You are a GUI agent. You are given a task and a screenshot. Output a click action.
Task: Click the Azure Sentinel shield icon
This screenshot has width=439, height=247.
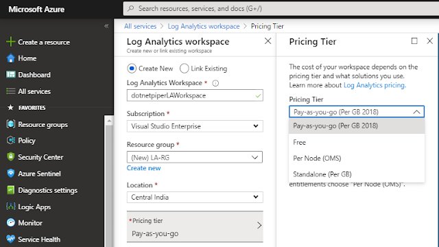[x=11, y=174]
